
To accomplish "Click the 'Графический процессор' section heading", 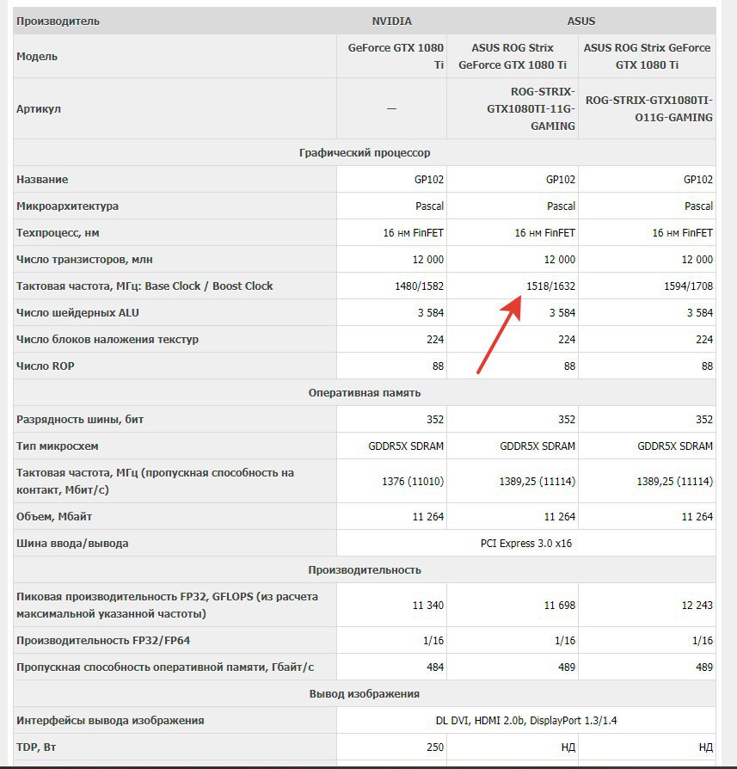I will click(x=365, y=152).
